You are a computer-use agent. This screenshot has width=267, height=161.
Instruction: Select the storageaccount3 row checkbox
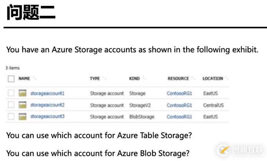coord(11,116)
